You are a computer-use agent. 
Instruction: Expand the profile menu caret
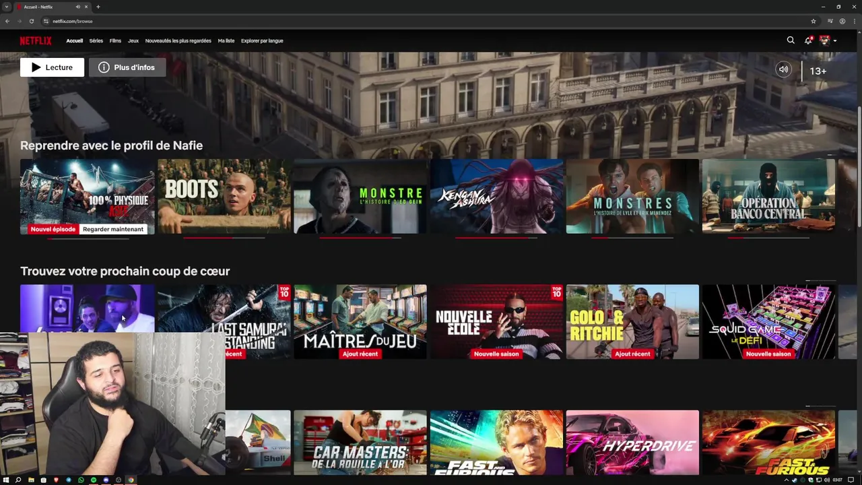[835, 41]
